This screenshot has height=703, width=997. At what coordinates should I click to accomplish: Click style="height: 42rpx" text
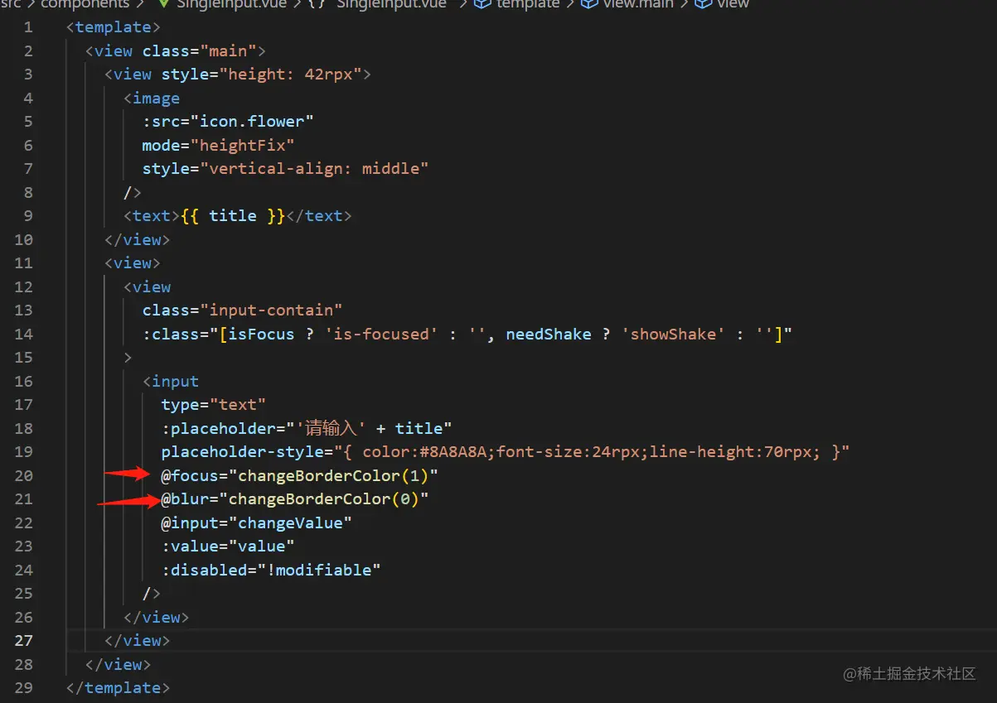pos(261,75)
